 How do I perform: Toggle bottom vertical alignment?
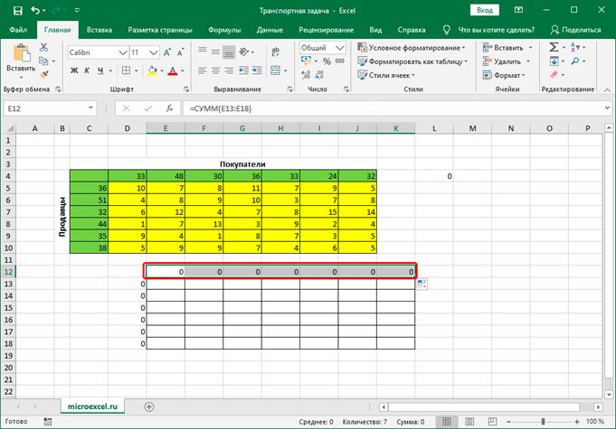point(229,51)
